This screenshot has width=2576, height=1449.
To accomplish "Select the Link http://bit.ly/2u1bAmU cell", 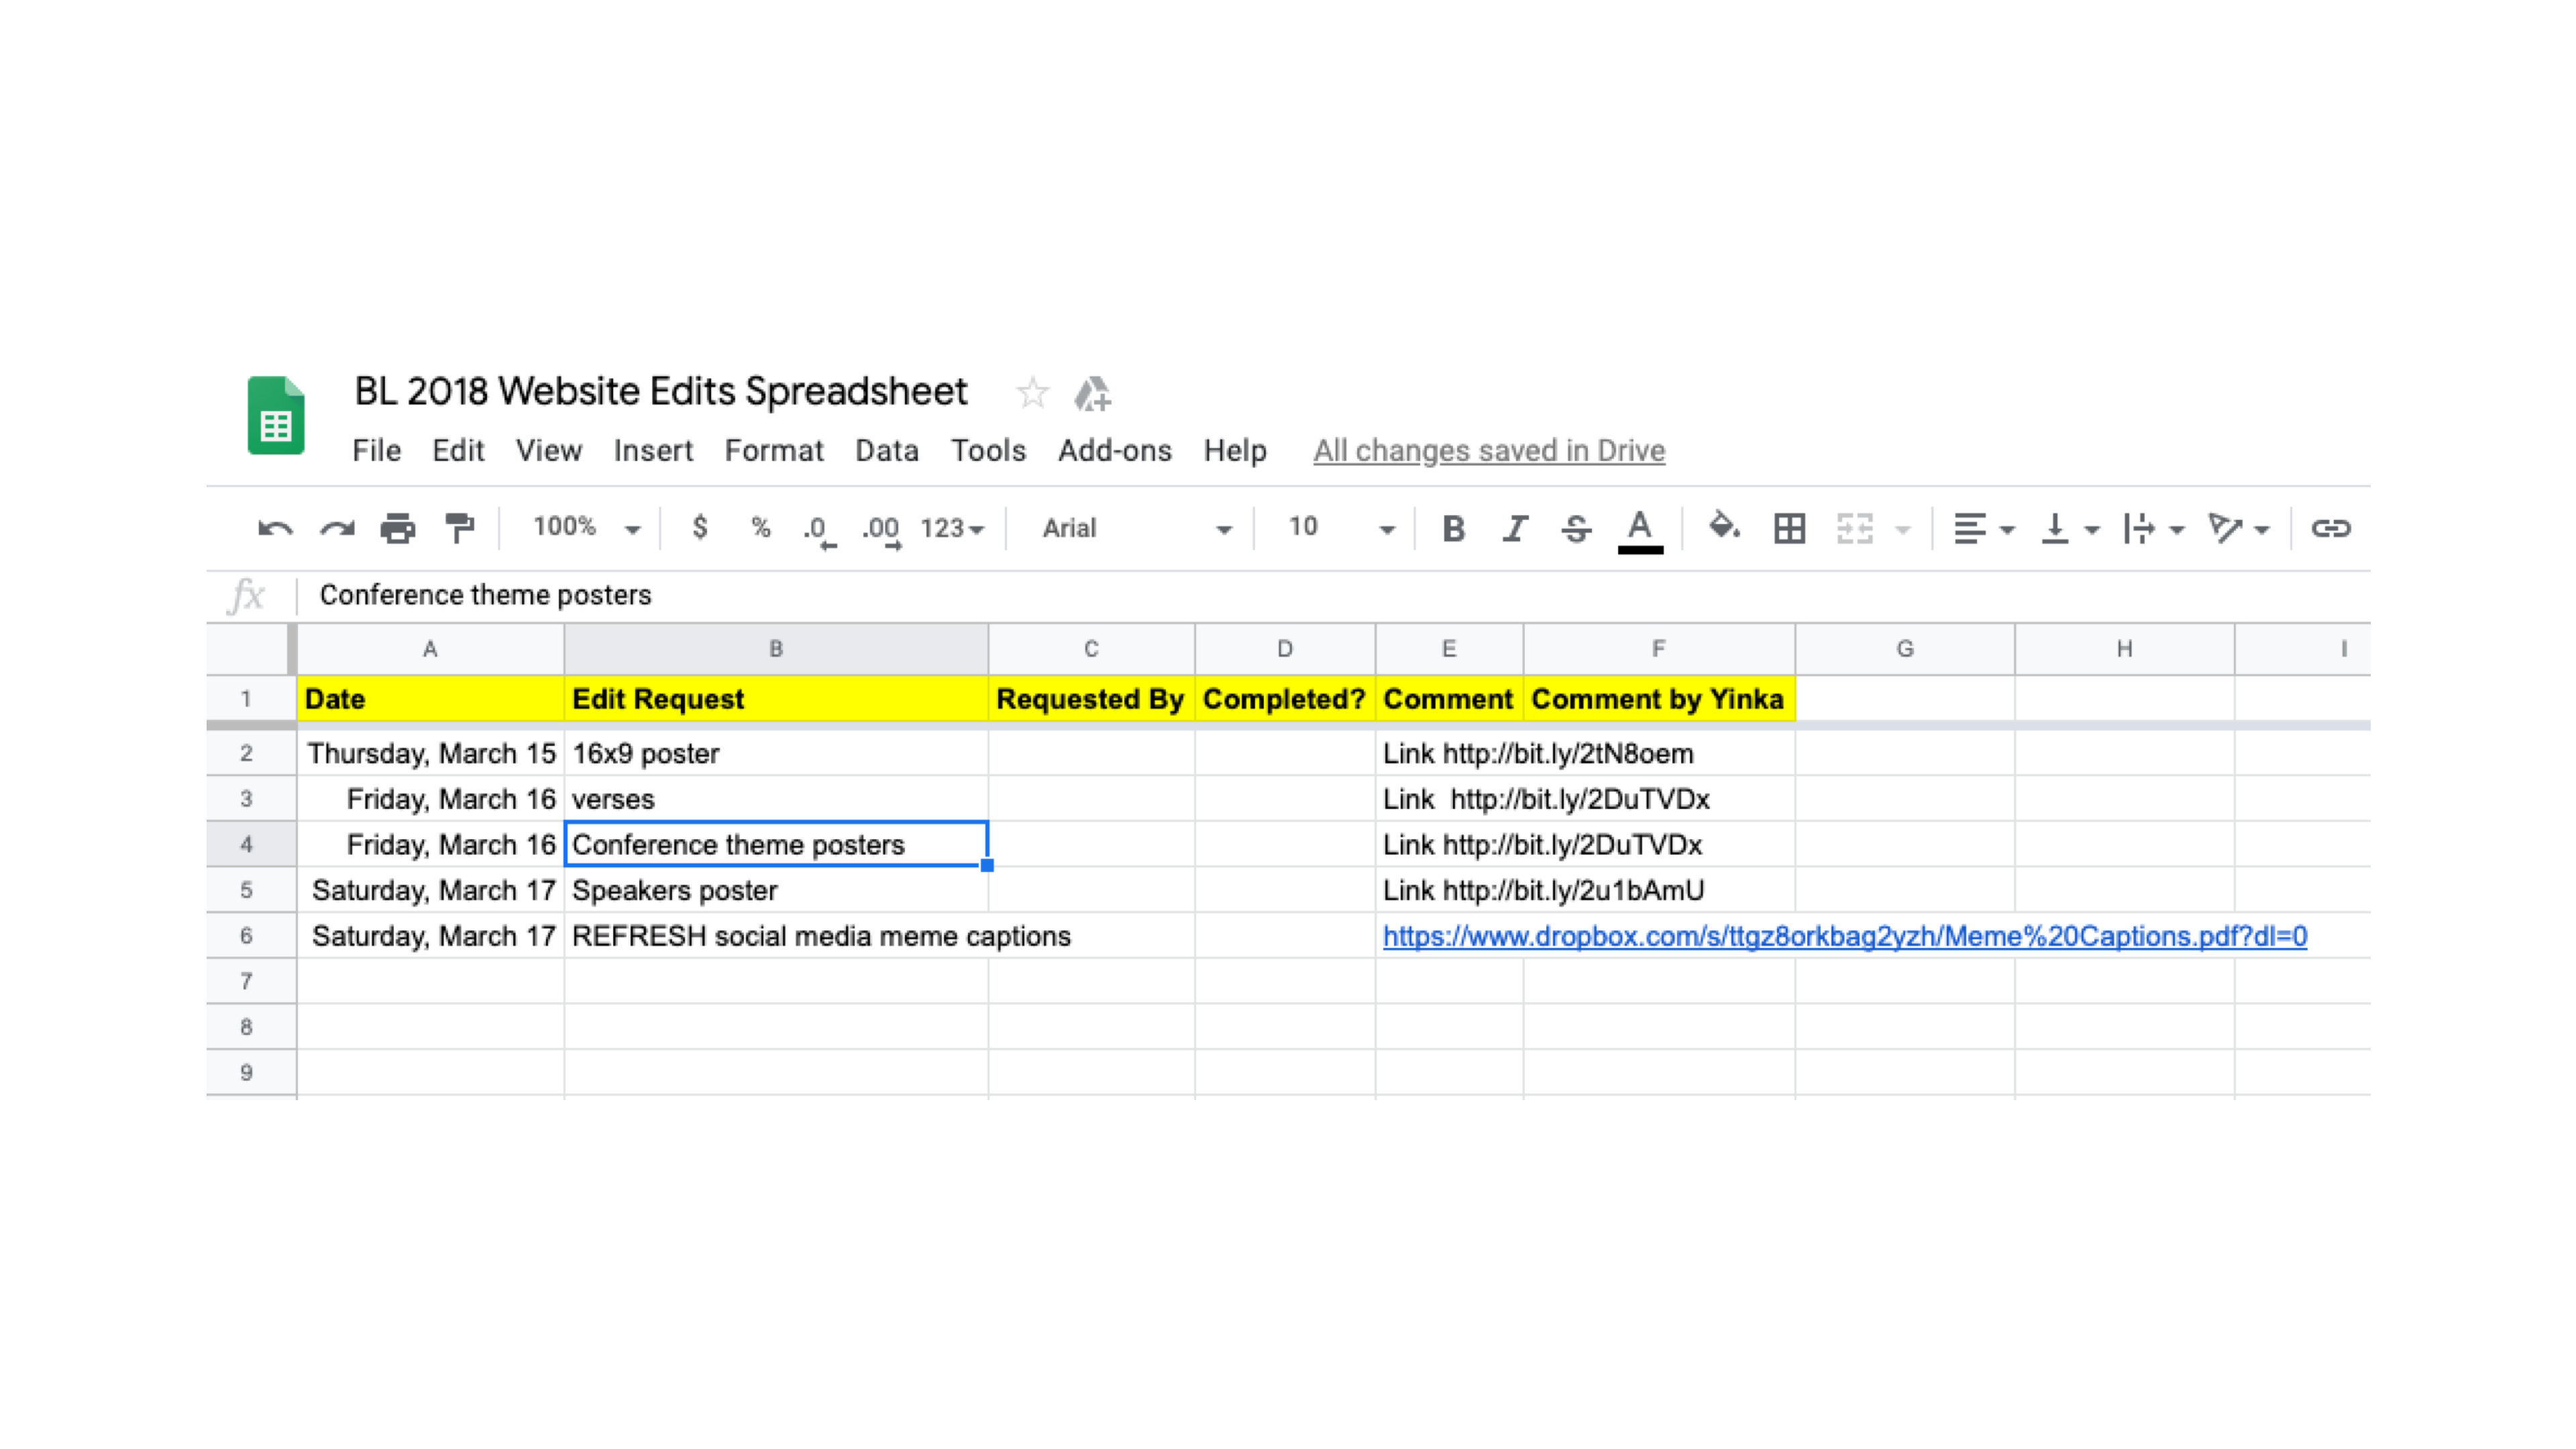I will tap(1449, 890).
